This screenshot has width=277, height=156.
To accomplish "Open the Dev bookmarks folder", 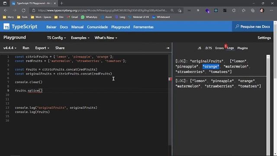I will [59, 17].
